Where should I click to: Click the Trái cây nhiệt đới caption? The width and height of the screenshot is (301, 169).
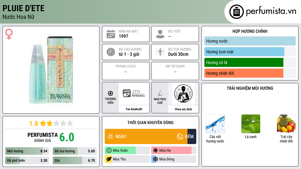point(286,139)
